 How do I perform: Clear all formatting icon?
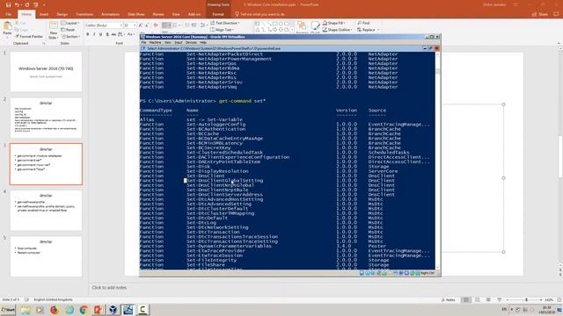click(x=156, y=25)
